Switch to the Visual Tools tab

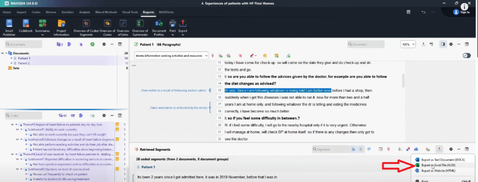130,12
